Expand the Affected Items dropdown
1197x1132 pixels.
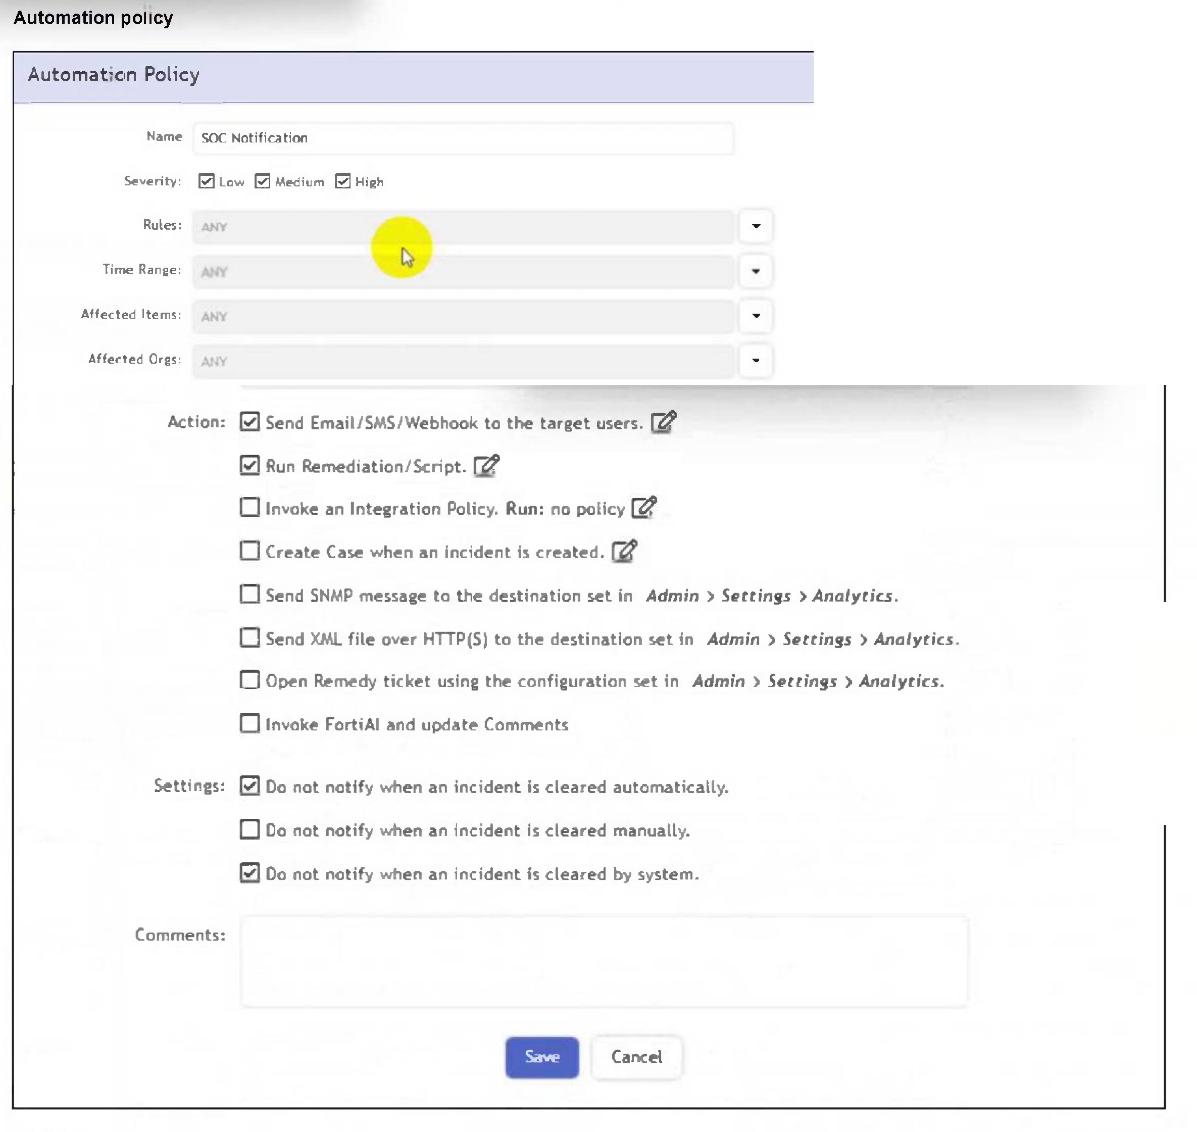pos(756,316)
